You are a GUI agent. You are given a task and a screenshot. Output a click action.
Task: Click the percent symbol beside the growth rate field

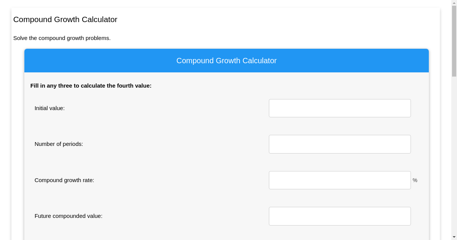pos(415,180)
